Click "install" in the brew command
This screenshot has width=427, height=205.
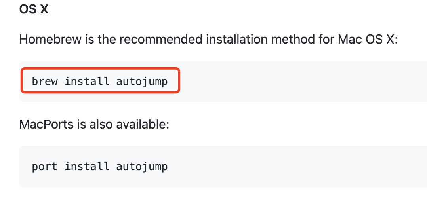(87, 82)
